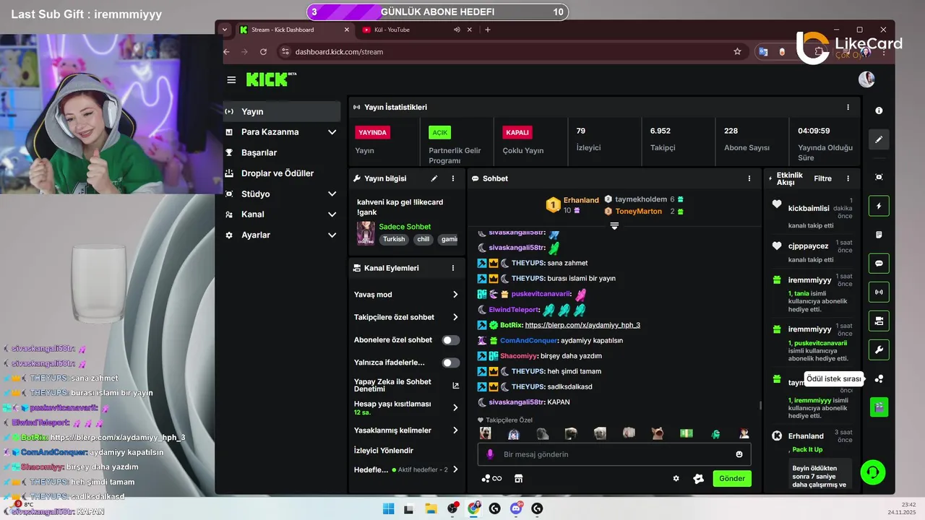Open Yapay Zeka ile Sohbet Denetimi chart icon
Image resolution: width=925 pixels, height=520 pixels.
[x=455, y=386]
